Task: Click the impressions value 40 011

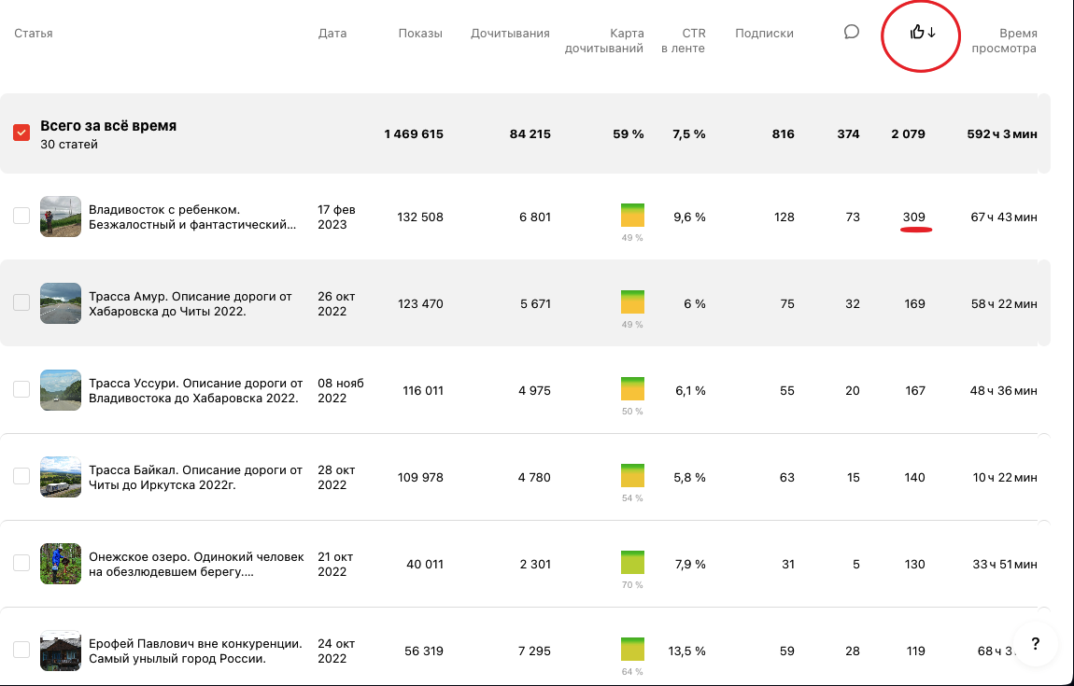Action: (x=425, y=565)
